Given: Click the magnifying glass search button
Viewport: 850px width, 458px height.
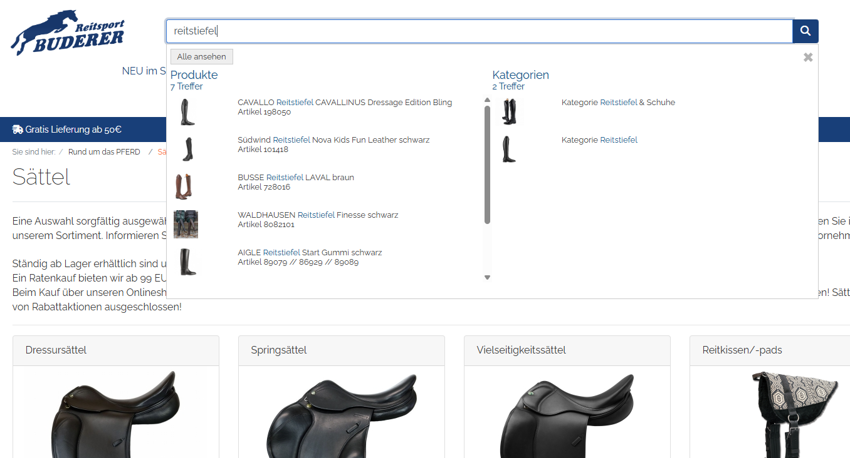Looking at the screenshot, I should pyautogui.click(x=805, y=31).
